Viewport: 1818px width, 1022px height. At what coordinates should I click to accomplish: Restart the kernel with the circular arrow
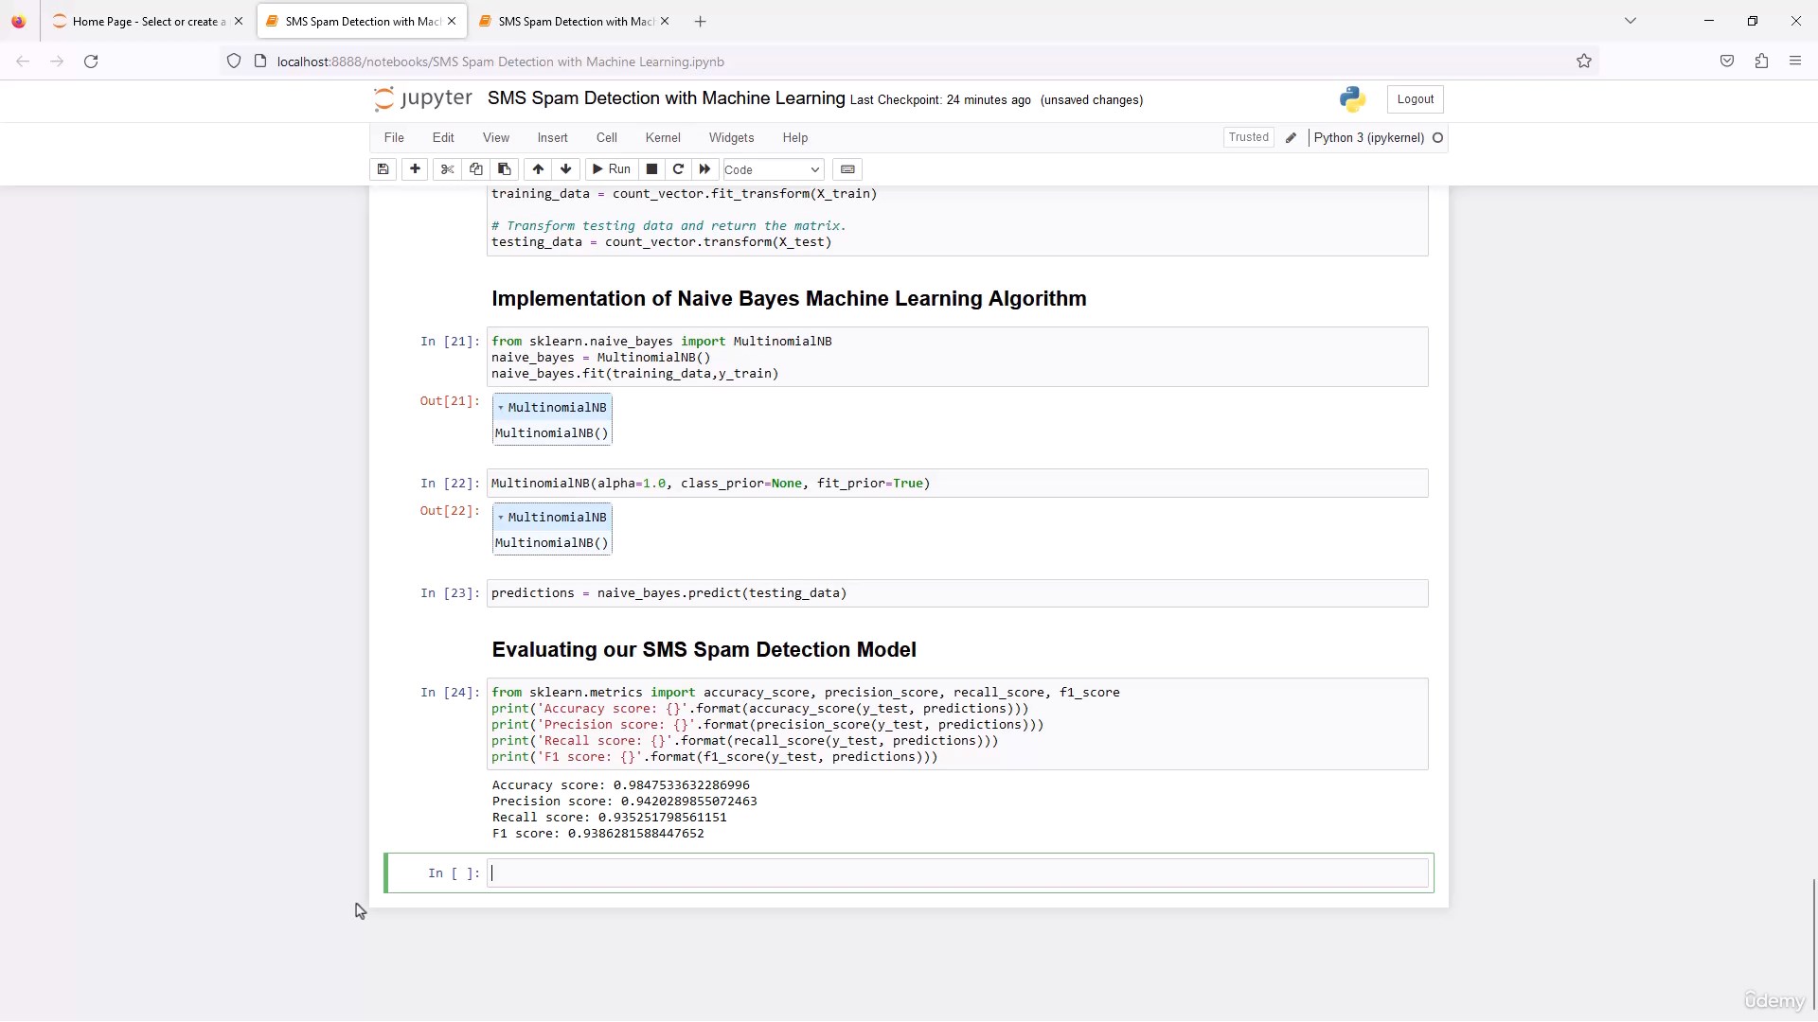coord(678,169)
